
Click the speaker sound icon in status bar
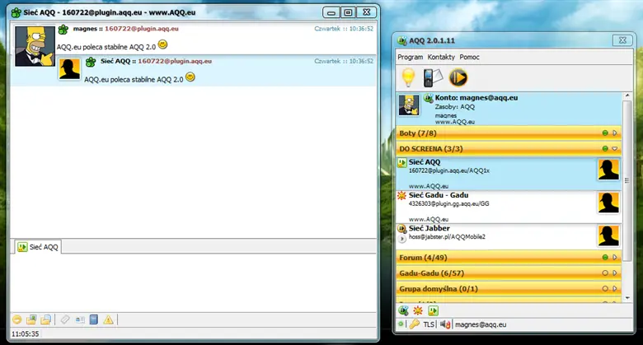(446, 325)
